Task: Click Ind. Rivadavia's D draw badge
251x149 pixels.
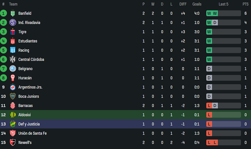Action: 215,23
